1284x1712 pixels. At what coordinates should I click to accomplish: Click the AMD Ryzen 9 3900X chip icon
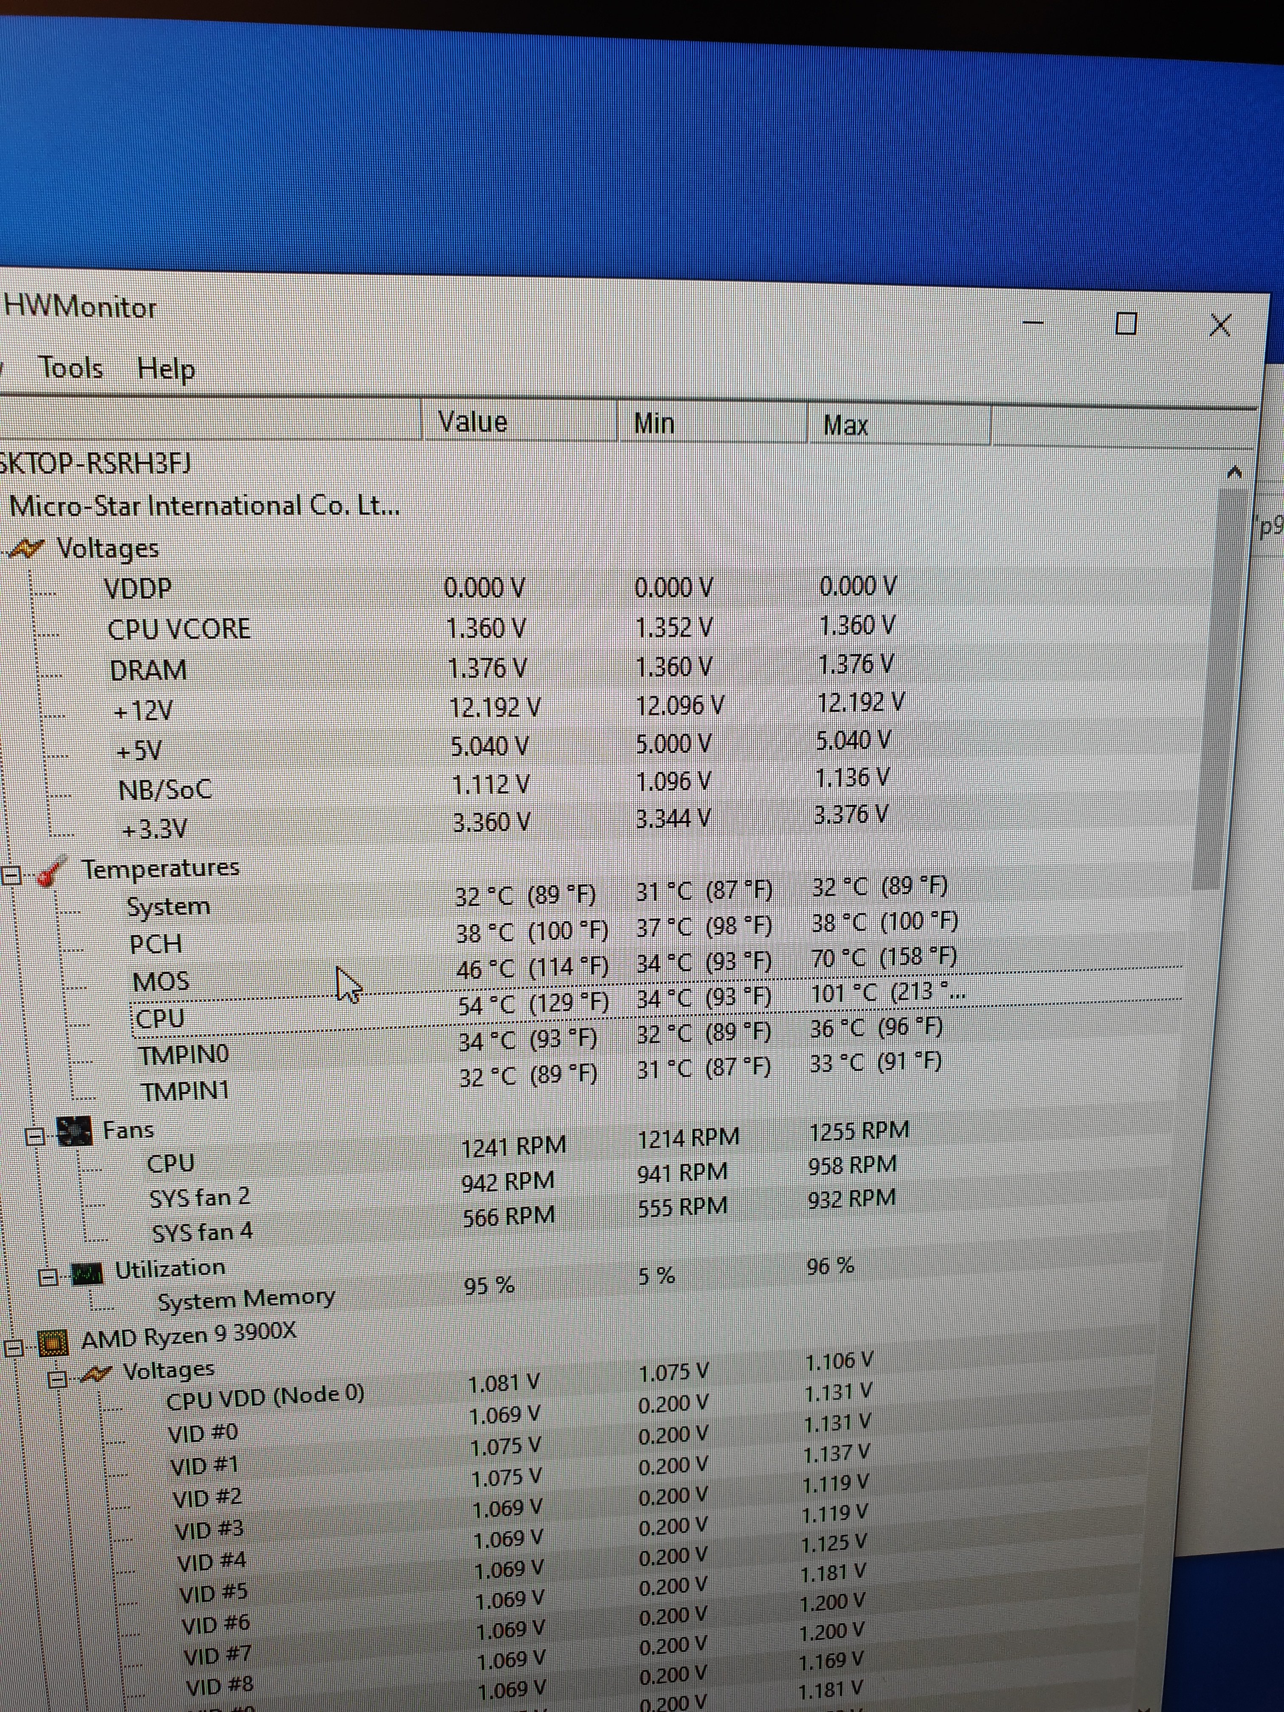[x=53, y=1343]
